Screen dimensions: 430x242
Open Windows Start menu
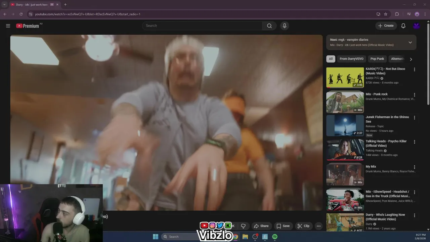point(156,237)
